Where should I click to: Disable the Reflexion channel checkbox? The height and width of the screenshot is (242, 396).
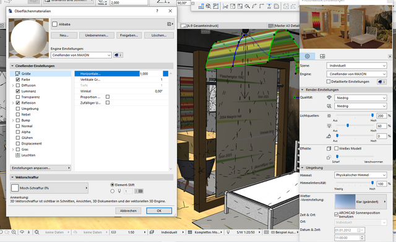(x=18, y=102)
